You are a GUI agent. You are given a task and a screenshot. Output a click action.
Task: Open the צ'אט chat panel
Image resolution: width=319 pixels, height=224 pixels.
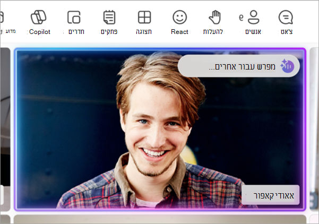click(x=286, y=22)
